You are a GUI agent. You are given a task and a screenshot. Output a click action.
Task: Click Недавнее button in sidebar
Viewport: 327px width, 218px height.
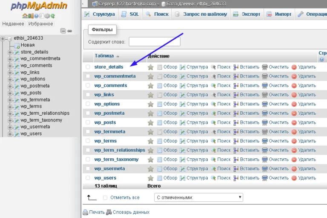(13, 24)
